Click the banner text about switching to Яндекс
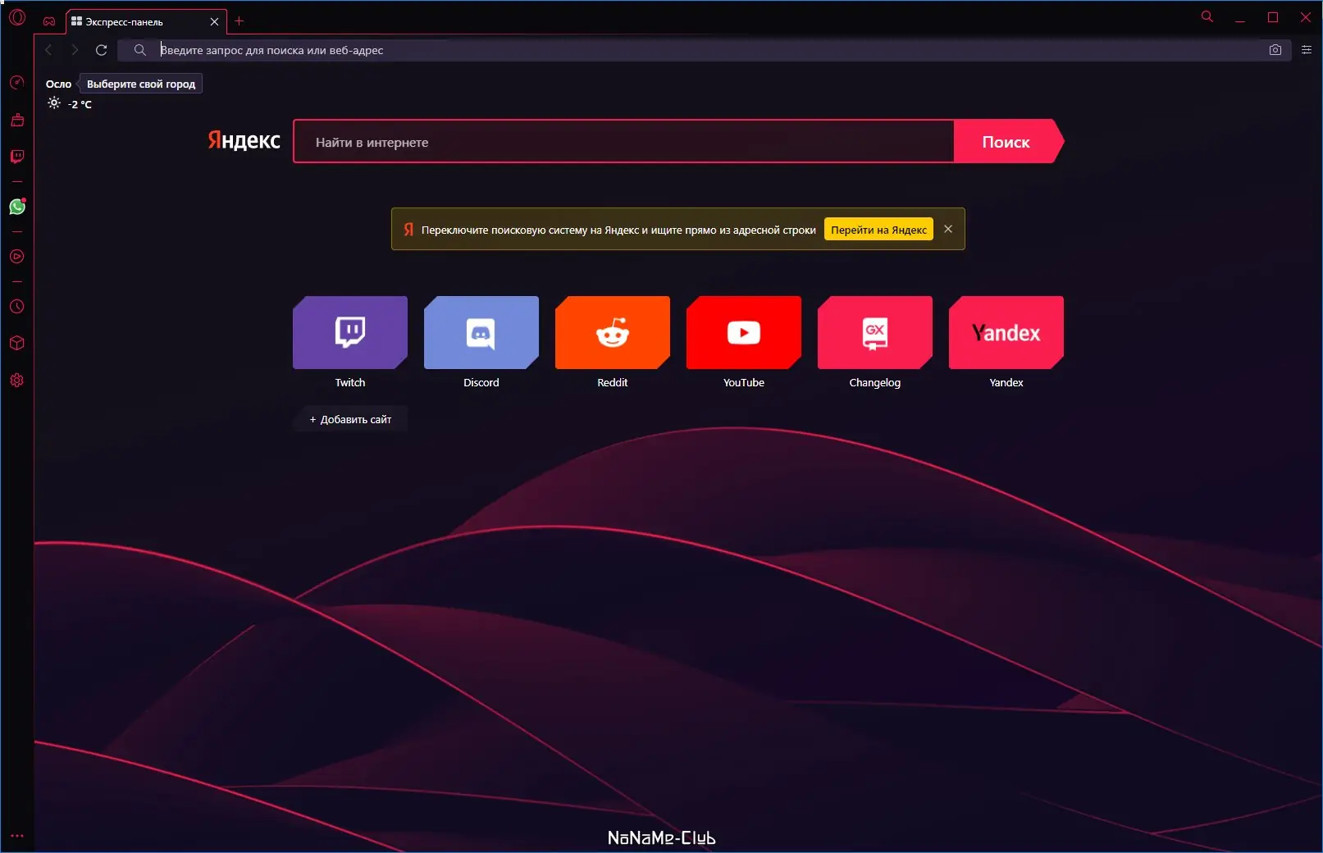The image size is (1323, 853). pyautogui.click(x=618, y=230)
